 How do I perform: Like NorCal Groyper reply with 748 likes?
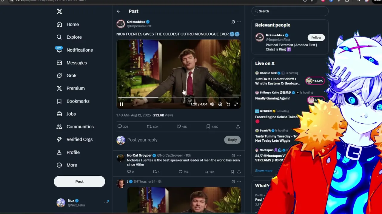click(x=184, y=171)
